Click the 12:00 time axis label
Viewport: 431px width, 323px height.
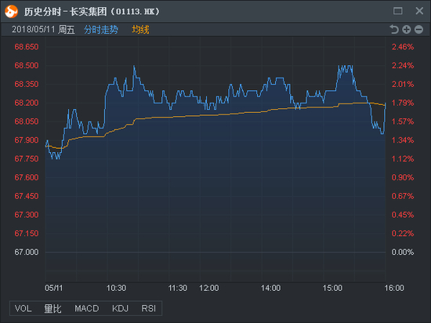click(x=209, y=288)
